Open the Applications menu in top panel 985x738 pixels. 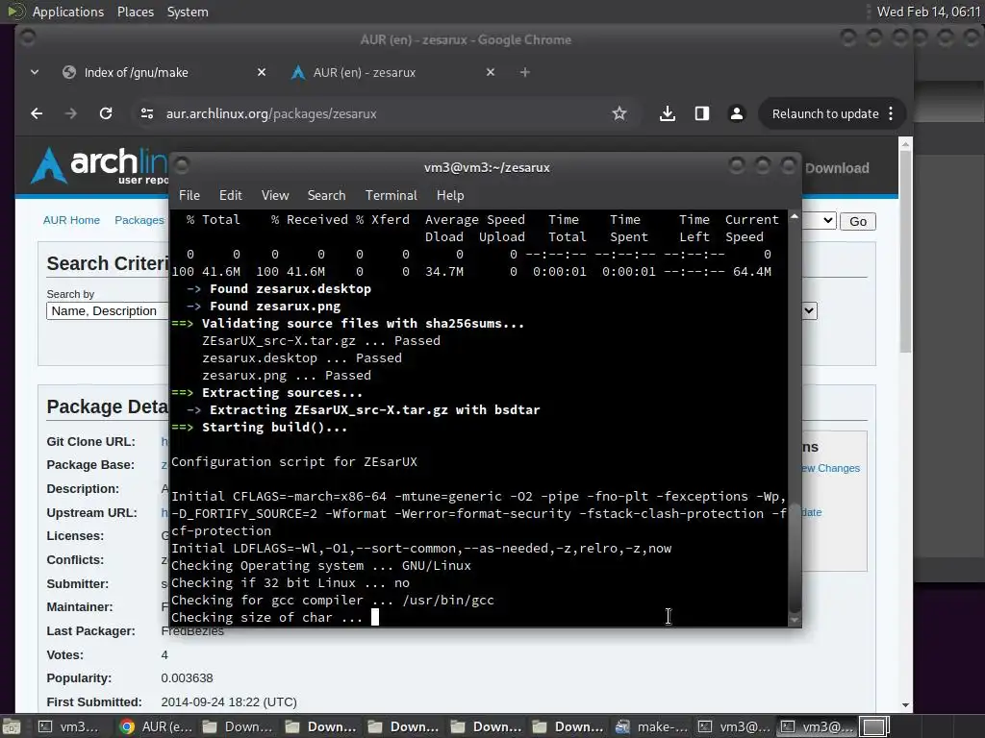point(68,12)
